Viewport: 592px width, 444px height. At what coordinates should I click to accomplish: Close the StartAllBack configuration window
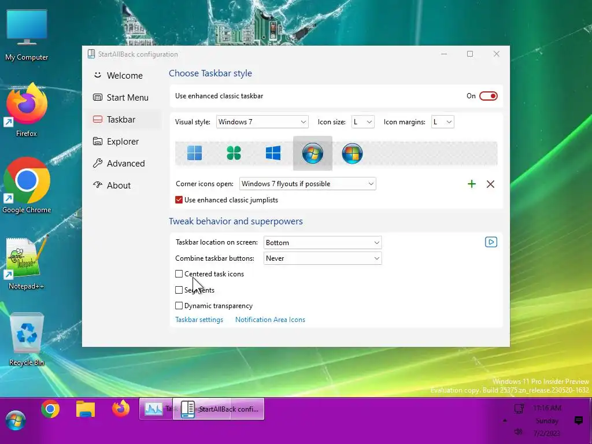point(497,54)
